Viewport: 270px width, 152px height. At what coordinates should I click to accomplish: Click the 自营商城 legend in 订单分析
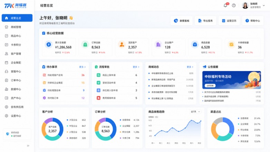coord(129,120)
